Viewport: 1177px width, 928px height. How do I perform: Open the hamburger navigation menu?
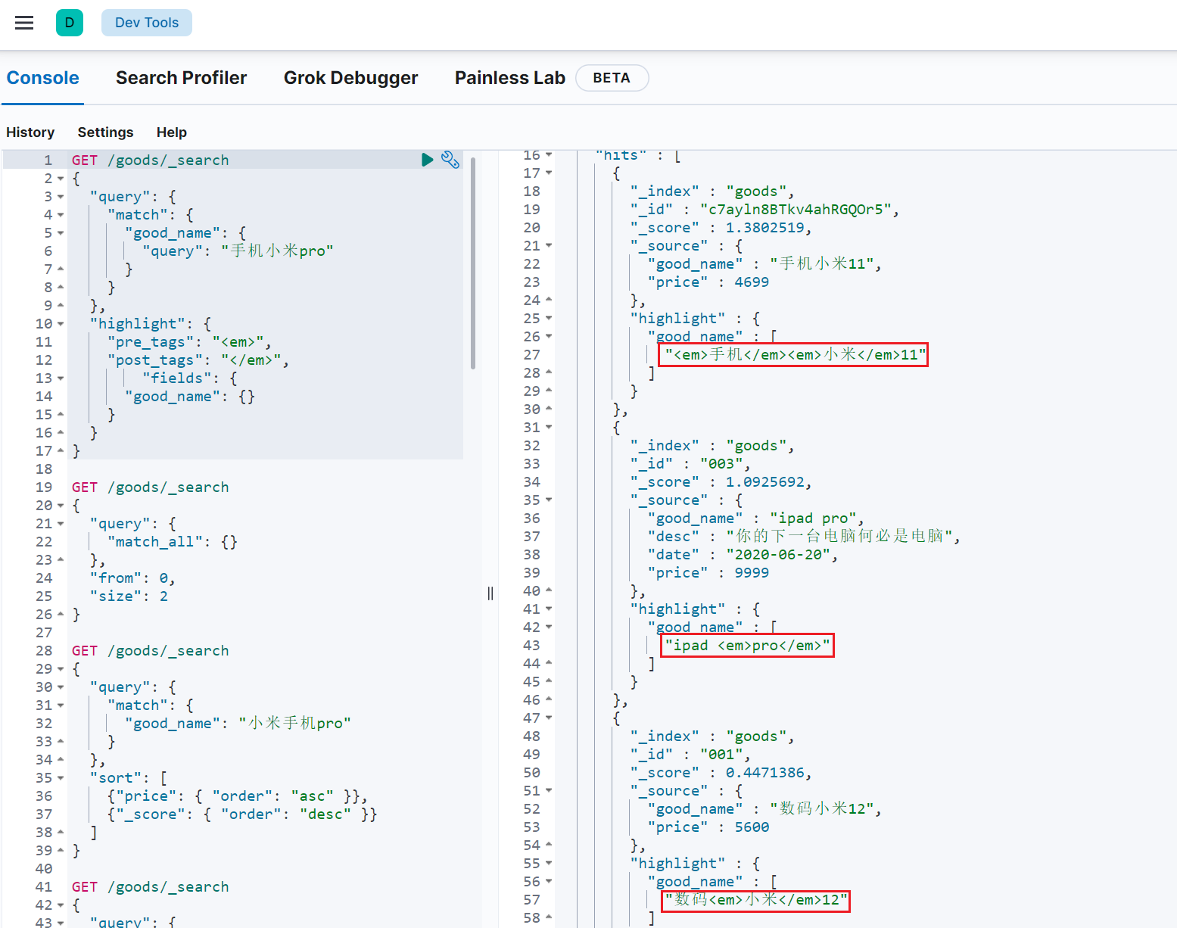click(x=24, y=23)
